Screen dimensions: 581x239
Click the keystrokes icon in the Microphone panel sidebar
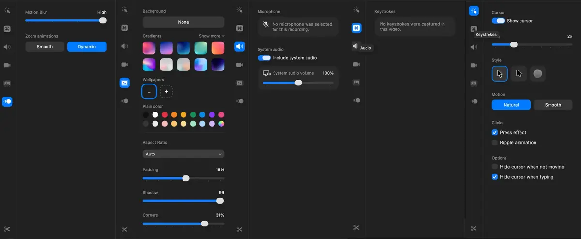pyautogui.click(x=240, y=28)
